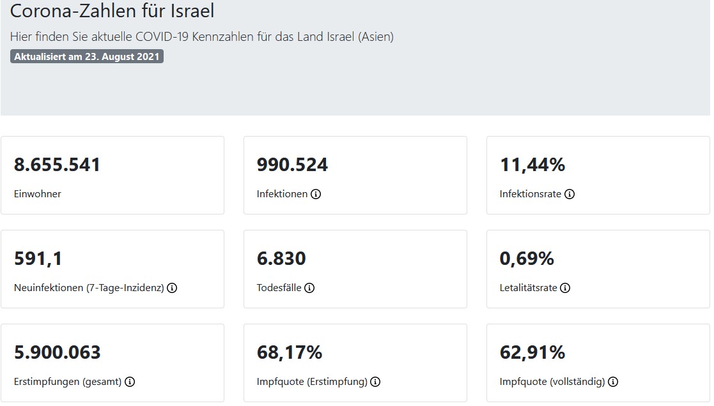Click the 'Aktualisiert am 23. August 2021' badge
This screenshot has height=406, width=714.
click(x=87, y=56)
